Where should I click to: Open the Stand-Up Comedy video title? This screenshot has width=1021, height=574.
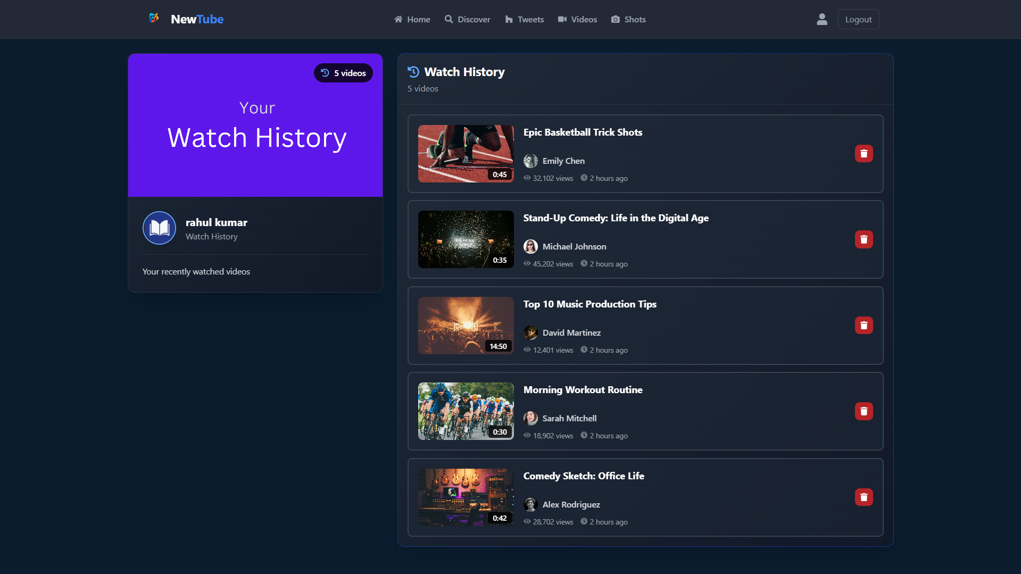(616, 218)
